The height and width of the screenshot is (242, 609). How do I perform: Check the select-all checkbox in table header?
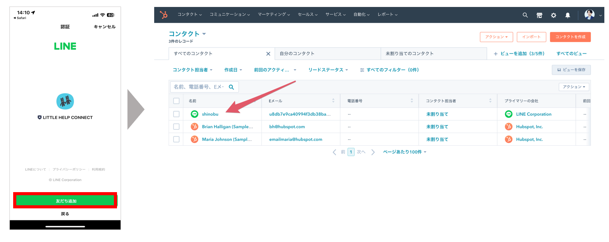[x=176, y=101]
